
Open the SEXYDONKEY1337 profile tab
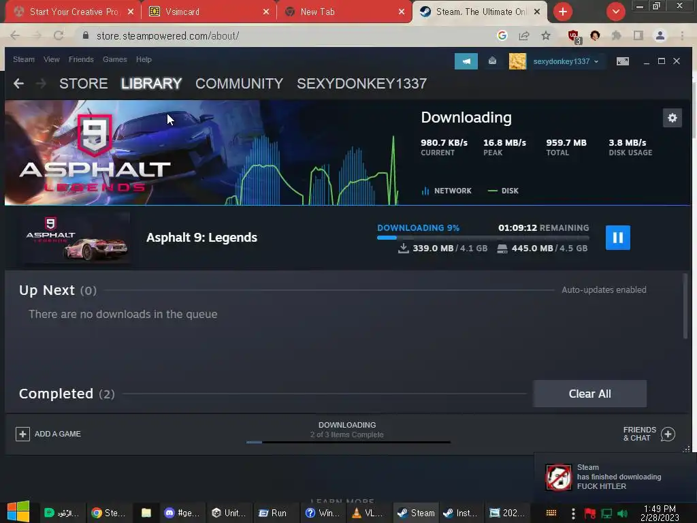tap(362, 84)
